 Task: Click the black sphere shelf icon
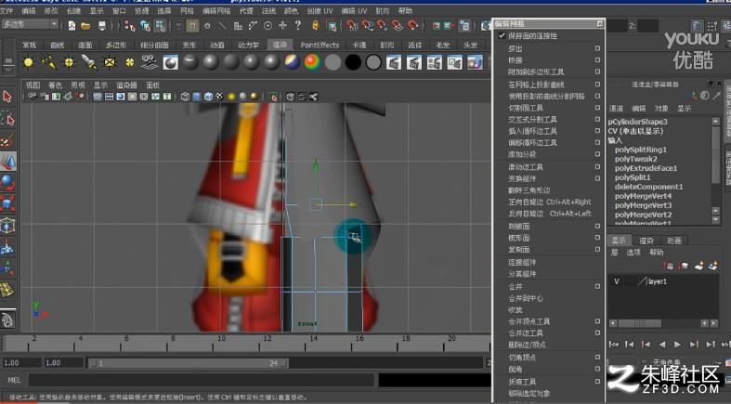coord(353,62)
